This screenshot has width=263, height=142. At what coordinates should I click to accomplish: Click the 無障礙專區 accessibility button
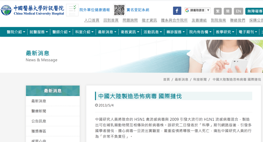pos(254,11)
